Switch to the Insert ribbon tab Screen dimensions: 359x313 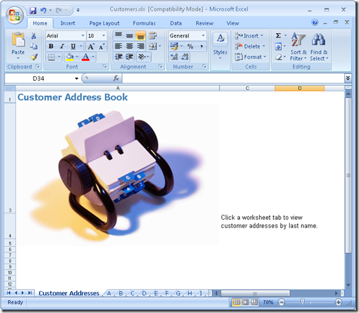tap(68, 23)
